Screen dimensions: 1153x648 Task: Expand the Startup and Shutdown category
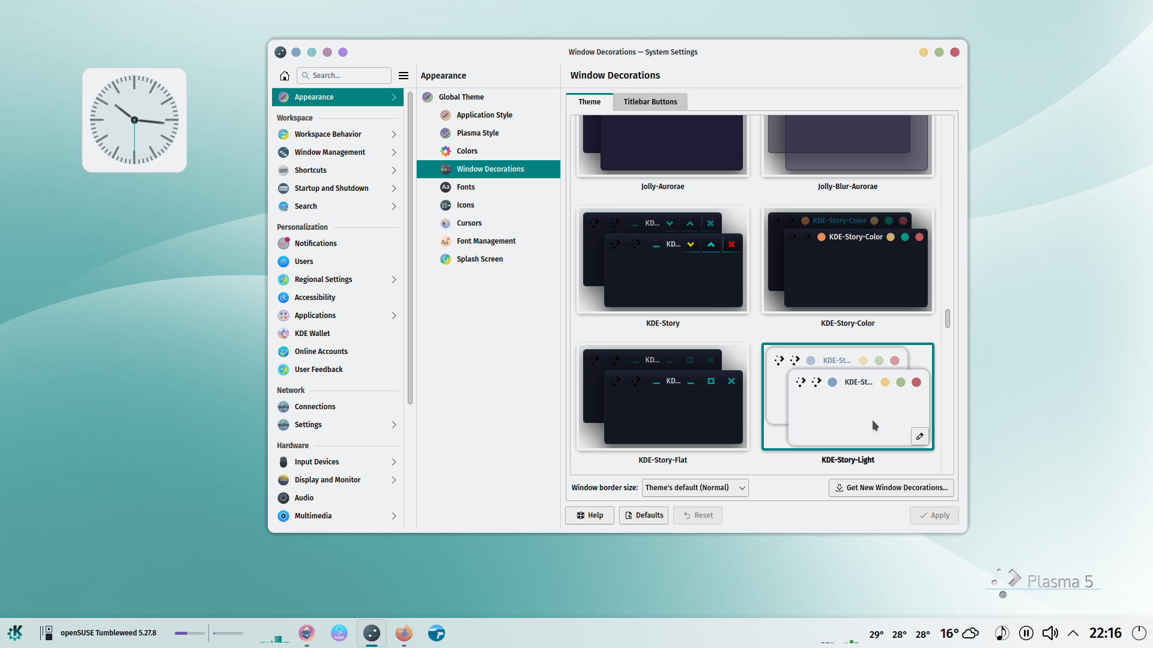coord(337,188)
